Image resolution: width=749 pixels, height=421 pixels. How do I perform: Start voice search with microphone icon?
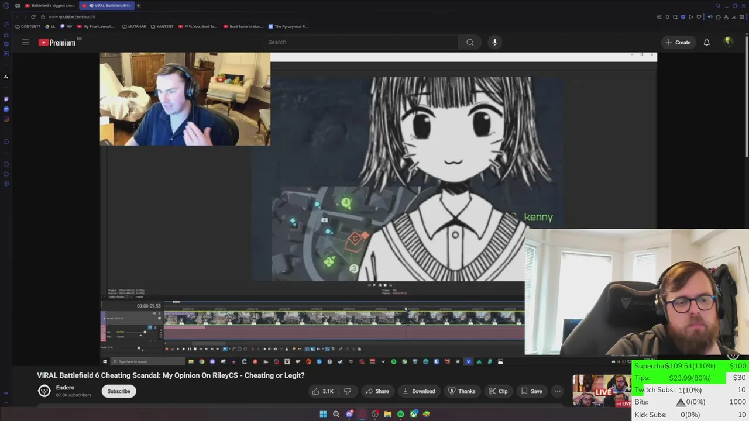494,42
